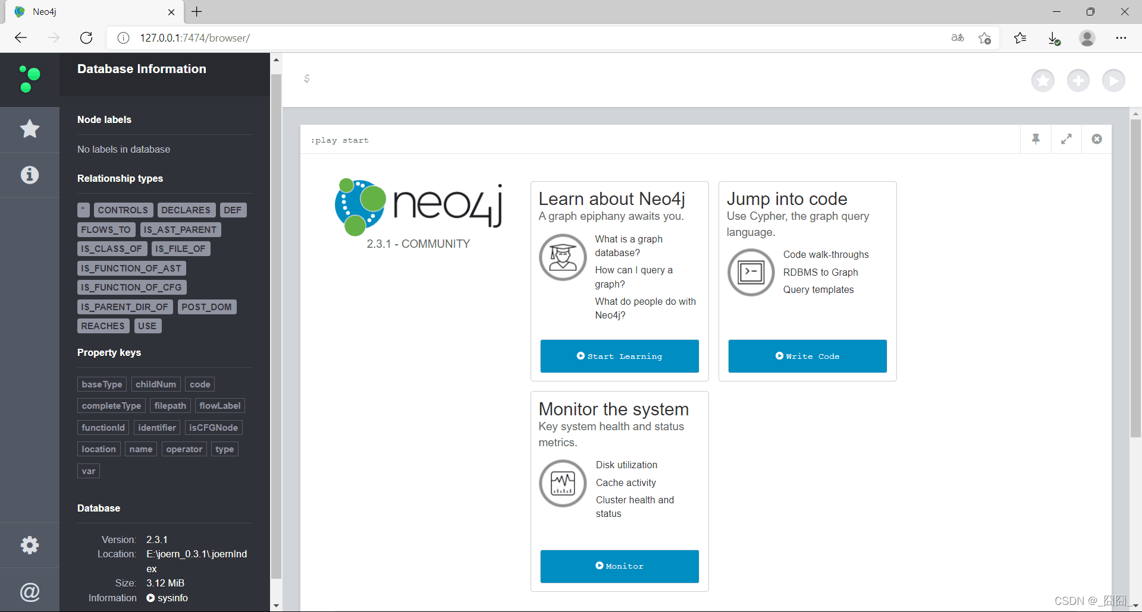
Task: Run the query with the play button
Action: 1113,80
